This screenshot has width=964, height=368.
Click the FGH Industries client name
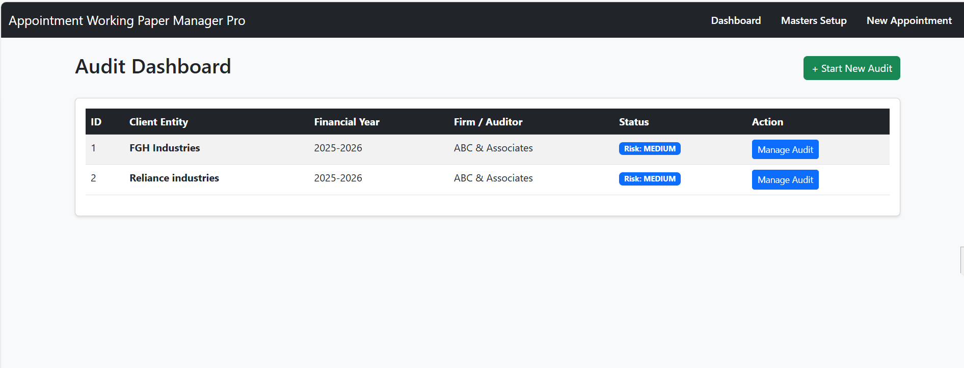click(x=165, y=148)
